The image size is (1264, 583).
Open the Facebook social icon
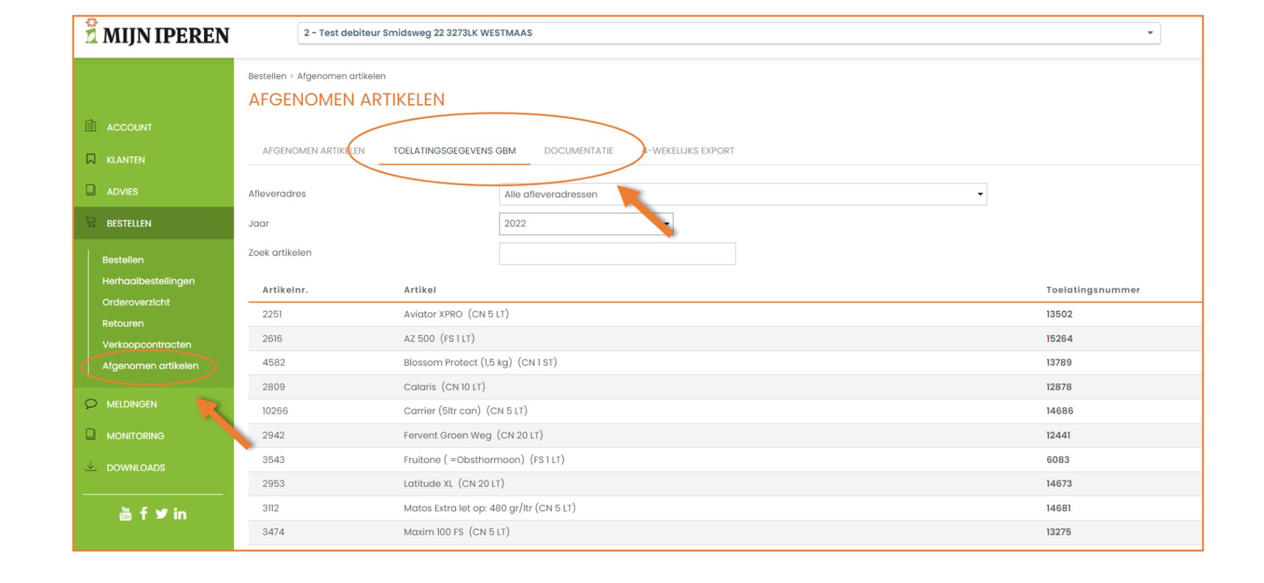pos(144,514)
